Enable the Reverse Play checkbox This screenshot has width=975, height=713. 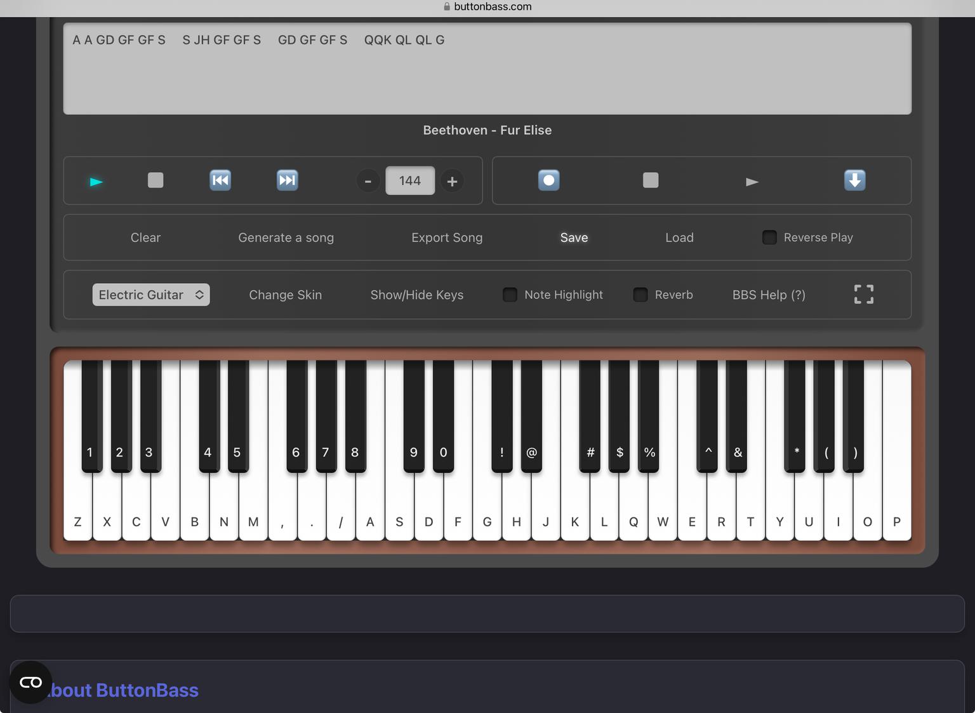pos(769,237)
